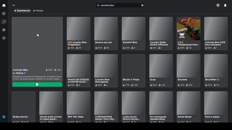
Task: Open Война магнат experience card
Action: (x=24, y=107)
